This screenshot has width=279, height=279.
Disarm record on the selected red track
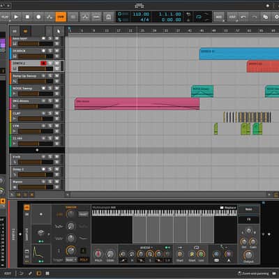coord(43,63)
